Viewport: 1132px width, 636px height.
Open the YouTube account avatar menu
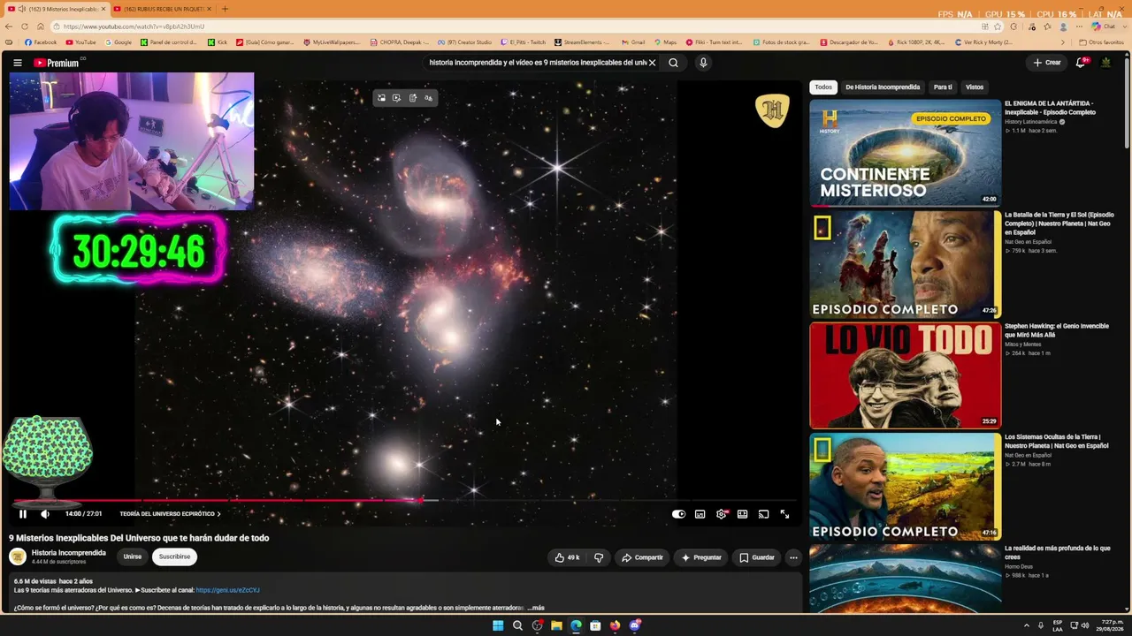tap(1105, 63)
